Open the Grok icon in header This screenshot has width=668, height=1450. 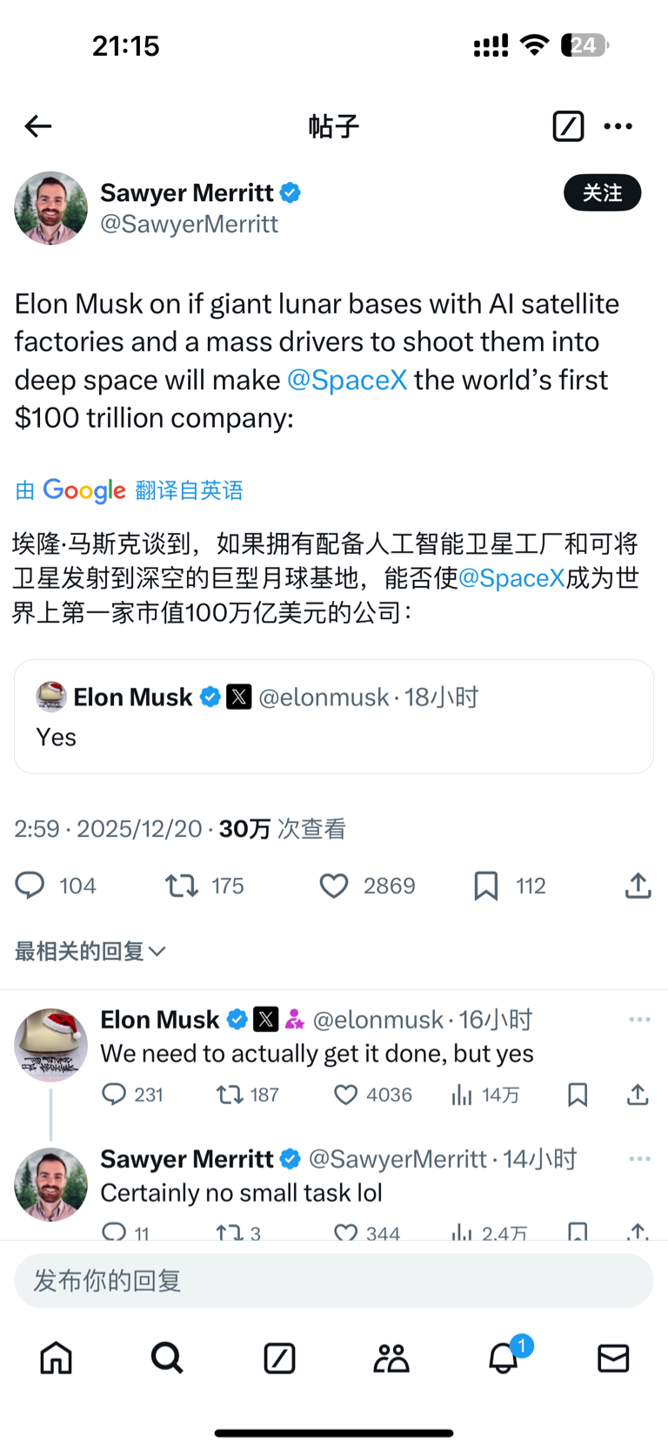click(568, 126)
